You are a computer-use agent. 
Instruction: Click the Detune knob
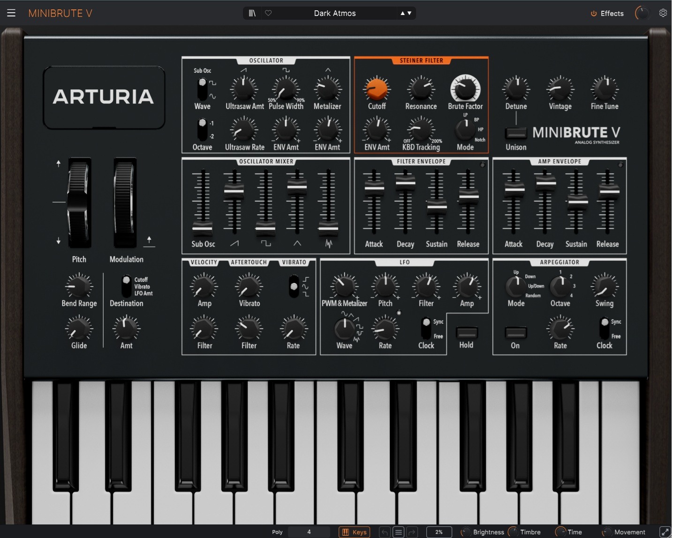click(x=516, y=88)
